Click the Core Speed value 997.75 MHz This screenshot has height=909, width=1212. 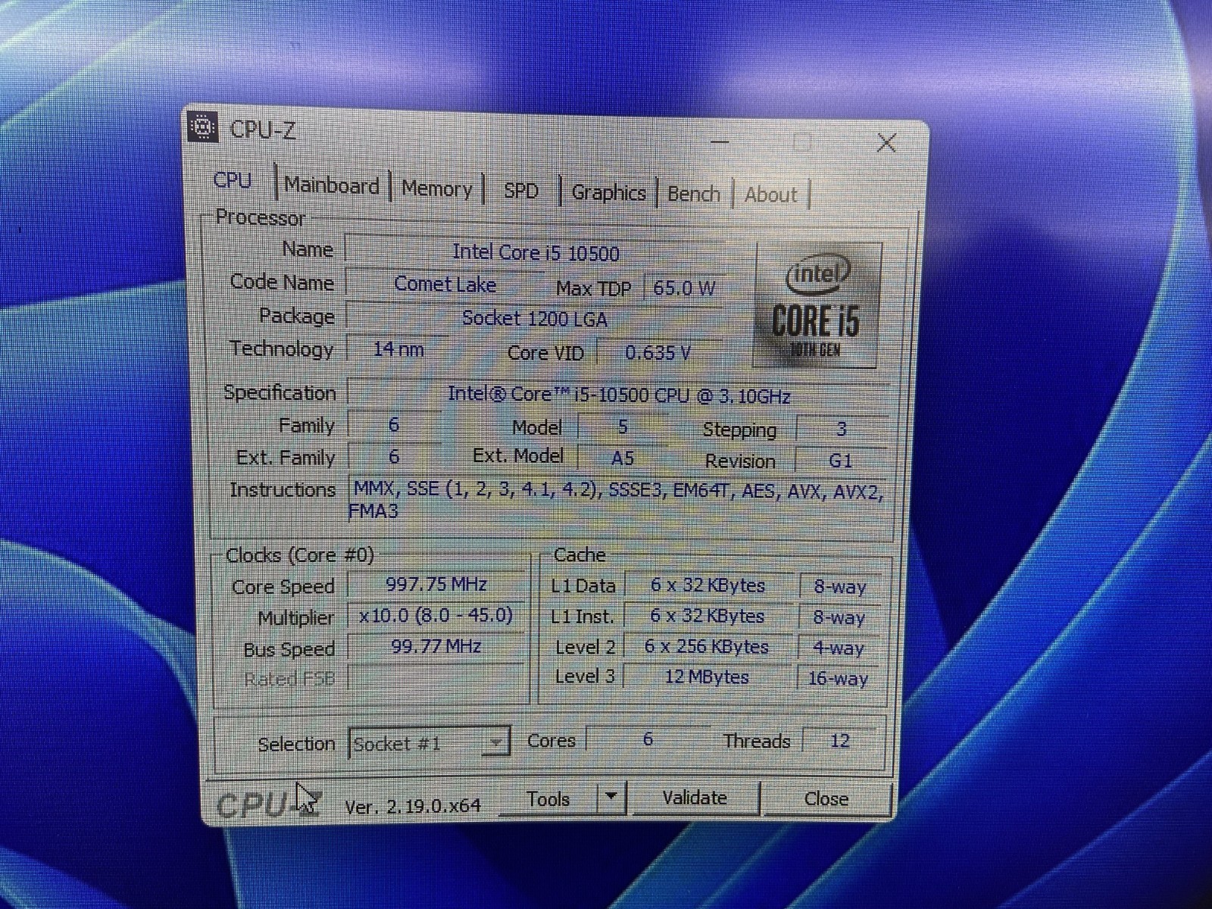pos(436,584)
